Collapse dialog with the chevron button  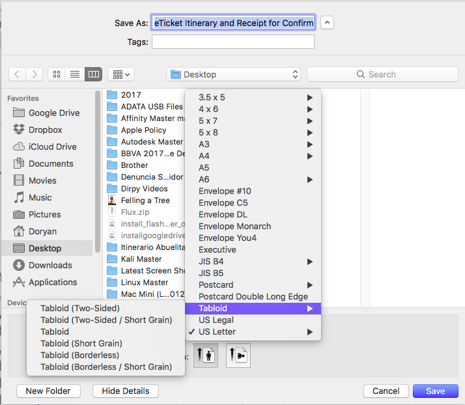coord(327,23)
